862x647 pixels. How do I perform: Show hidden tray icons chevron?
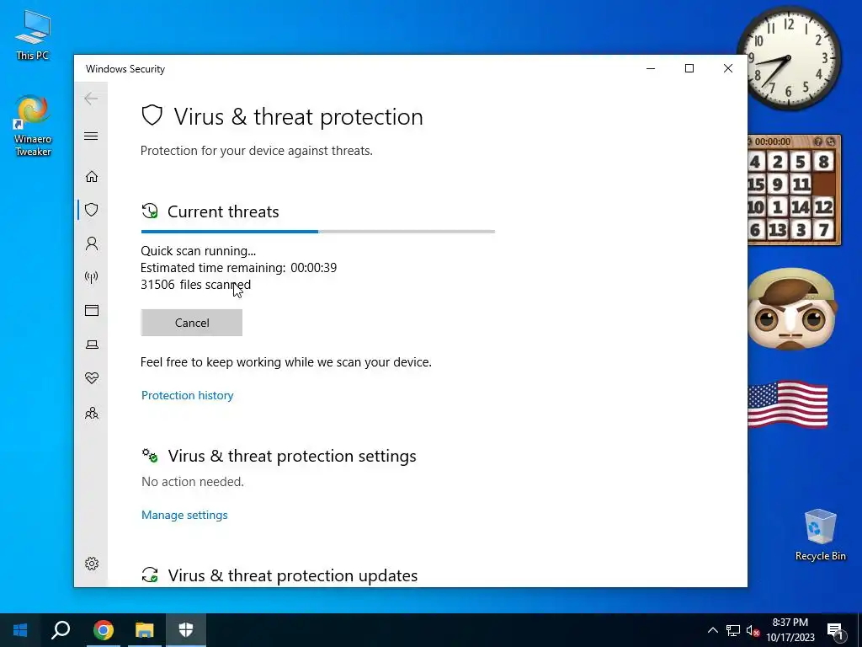[712, 630]
